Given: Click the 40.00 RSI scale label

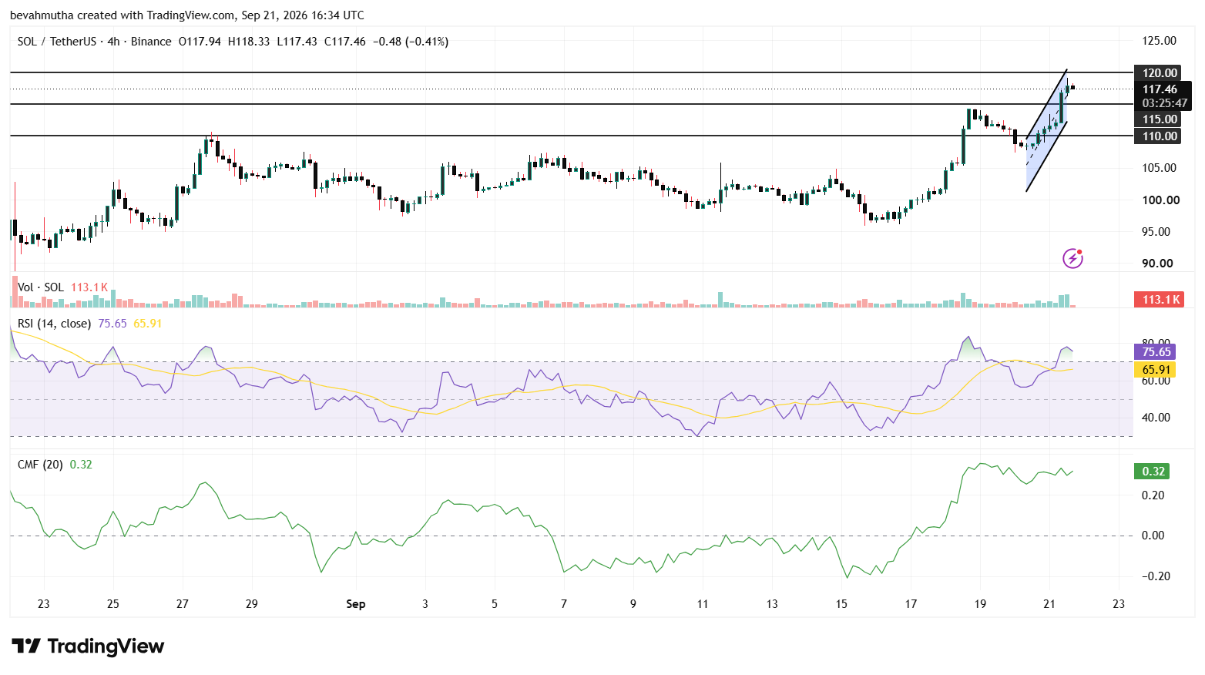Looking at the screenshot, I should point(1156,418).
